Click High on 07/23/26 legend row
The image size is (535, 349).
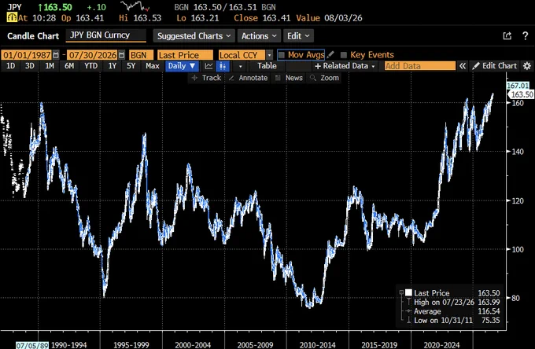(453, 302)
